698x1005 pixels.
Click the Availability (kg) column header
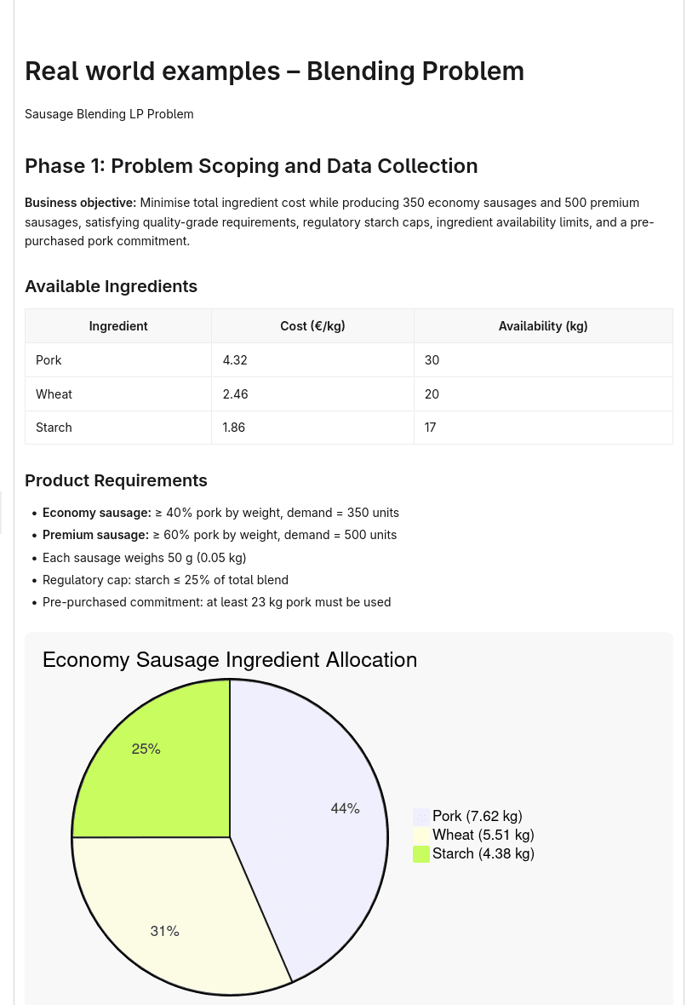(x=543, y=326)
